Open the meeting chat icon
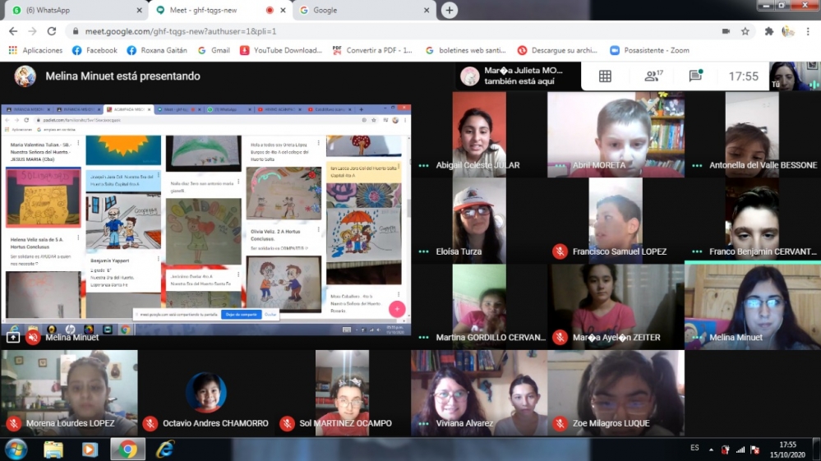 pos(695,76)
